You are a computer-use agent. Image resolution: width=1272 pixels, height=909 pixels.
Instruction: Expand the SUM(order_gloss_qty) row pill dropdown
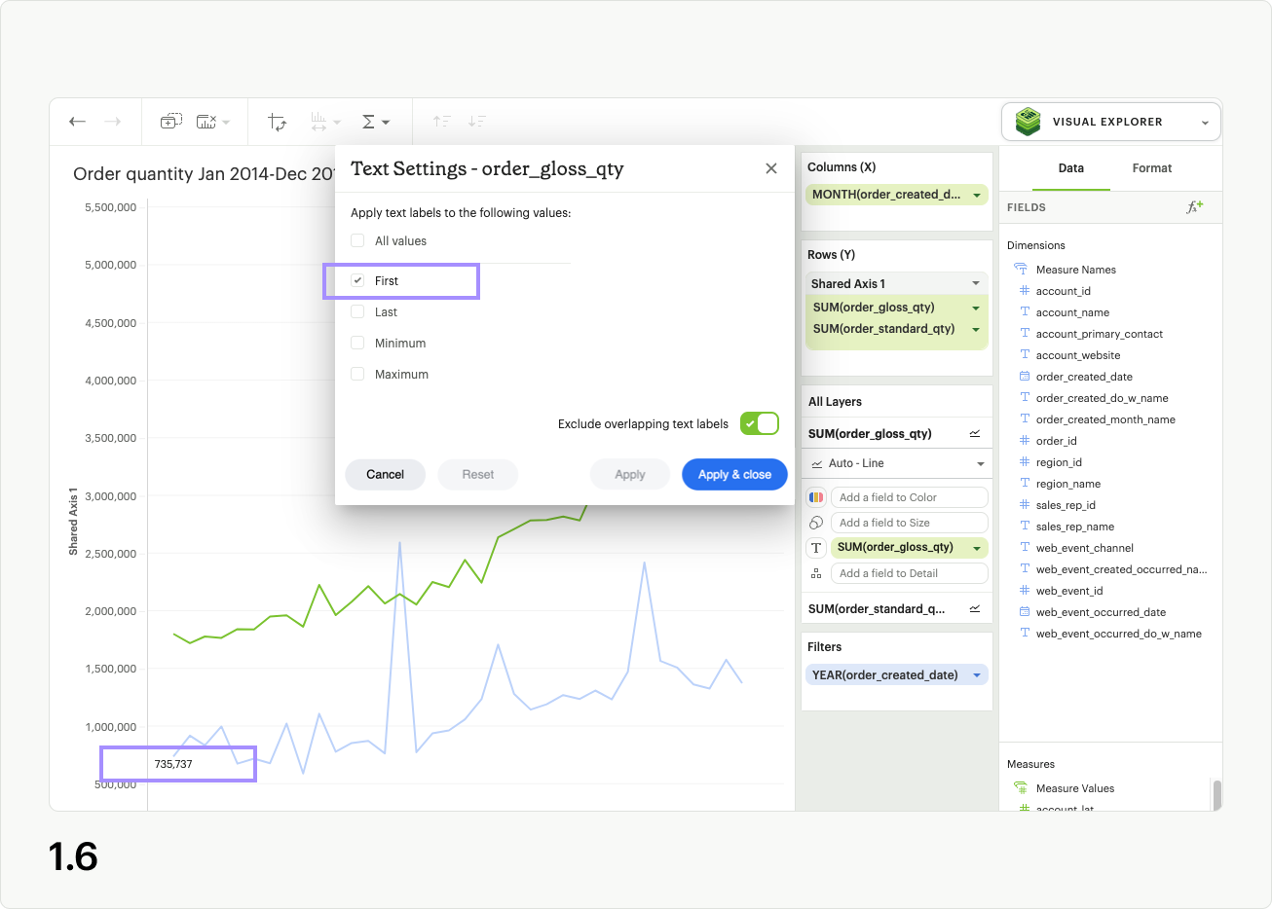click(x=976, y=308)
